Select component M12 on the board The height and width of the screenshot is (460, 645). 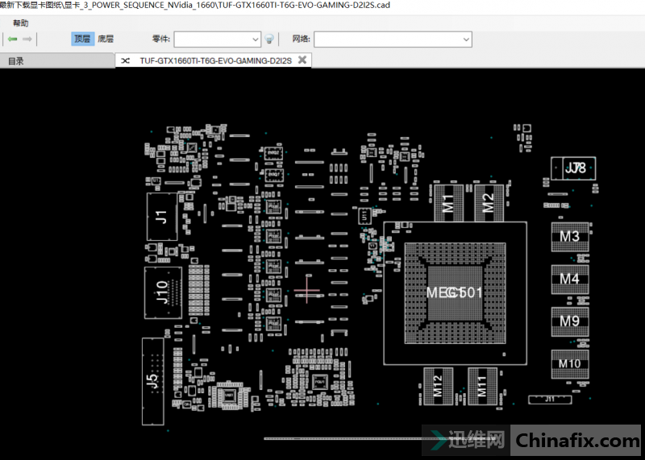(x=437, y=387)
